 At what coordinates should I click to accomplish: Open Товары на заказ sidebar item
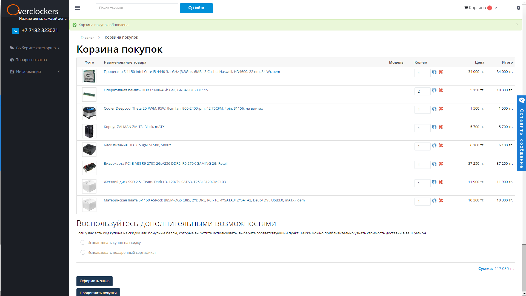coord(31,60)
